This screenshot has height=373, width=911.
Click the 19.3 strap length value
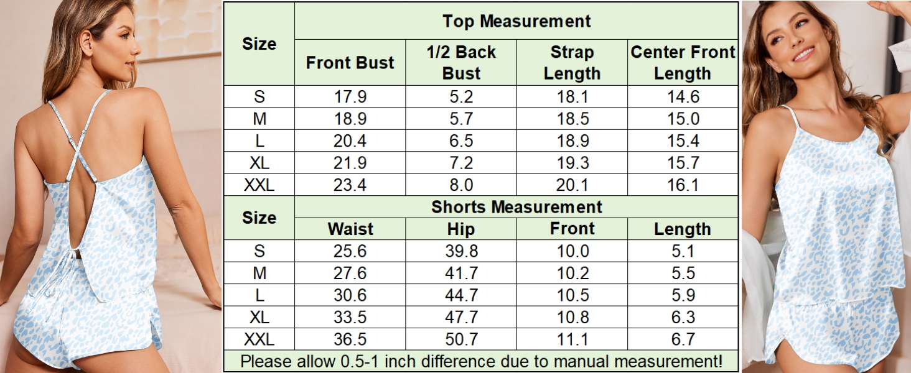572,163
